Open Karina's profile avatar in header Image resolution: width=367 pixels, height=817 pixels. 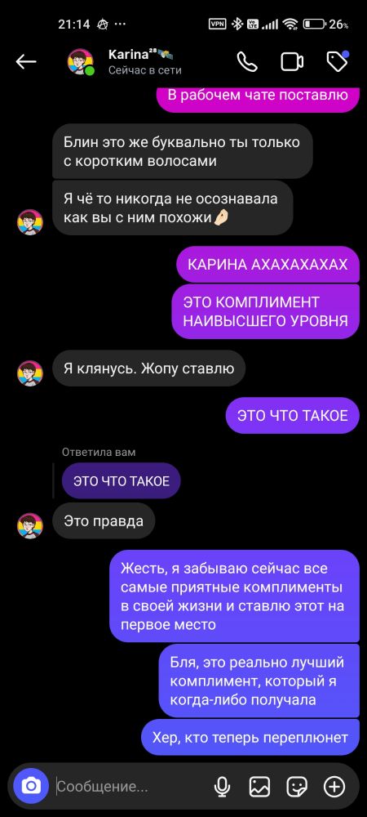coord(81,62)
